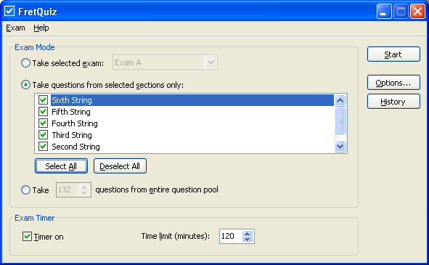Open the Exam A dropdown

[211, 62]
